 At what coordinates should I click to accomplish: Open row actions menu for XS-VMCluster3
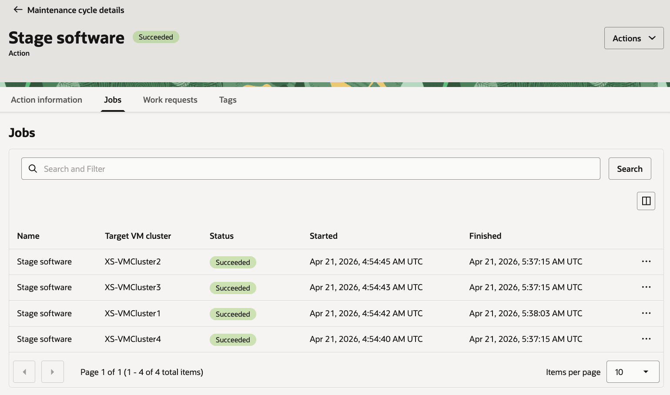646,287
